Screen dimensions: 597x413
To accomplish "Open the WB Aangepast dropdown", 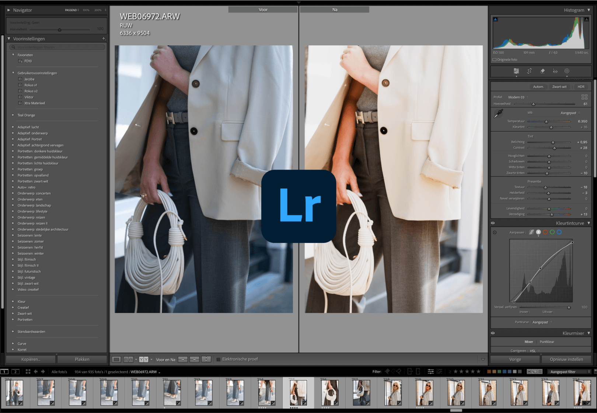I will (570, 113).
